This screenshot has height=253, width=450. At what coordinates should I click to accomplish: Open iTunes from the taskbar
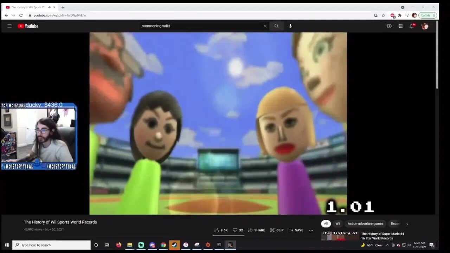[x=186, y=245]
